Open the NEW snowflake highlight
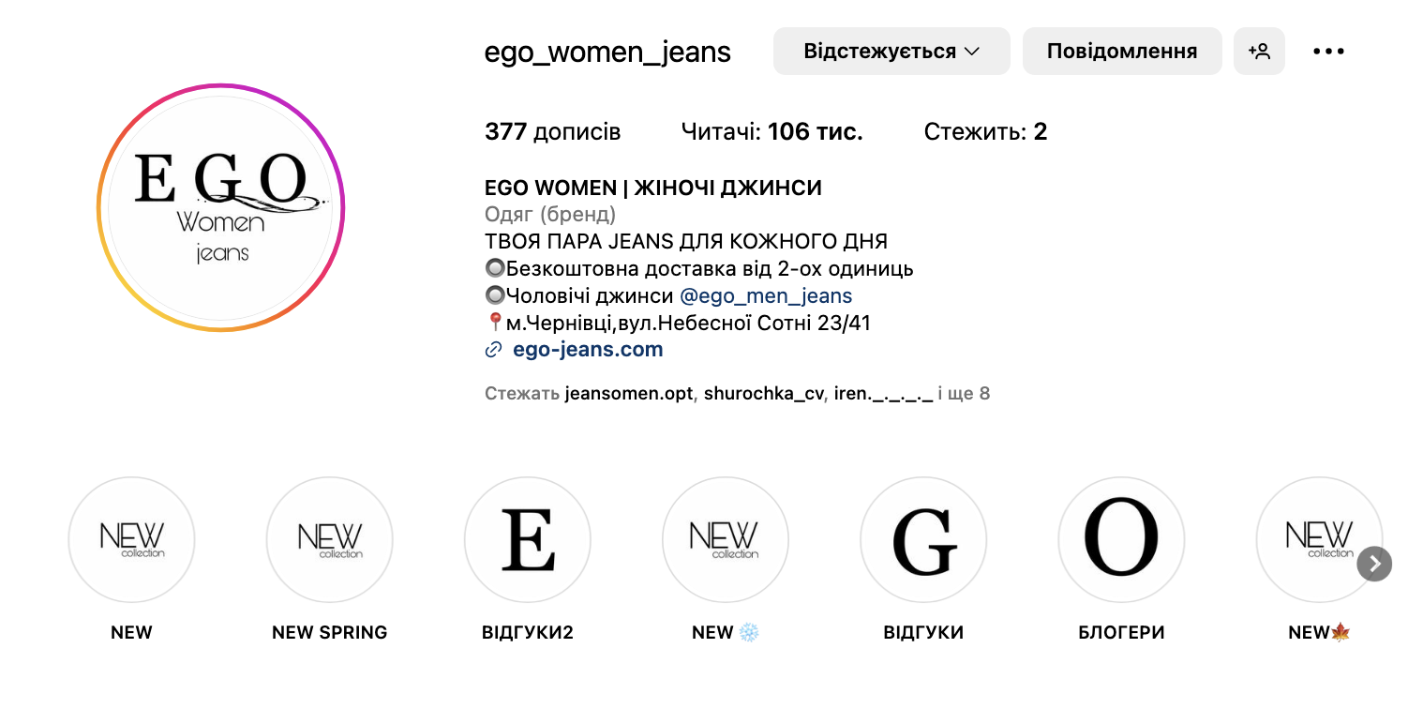 726,540
